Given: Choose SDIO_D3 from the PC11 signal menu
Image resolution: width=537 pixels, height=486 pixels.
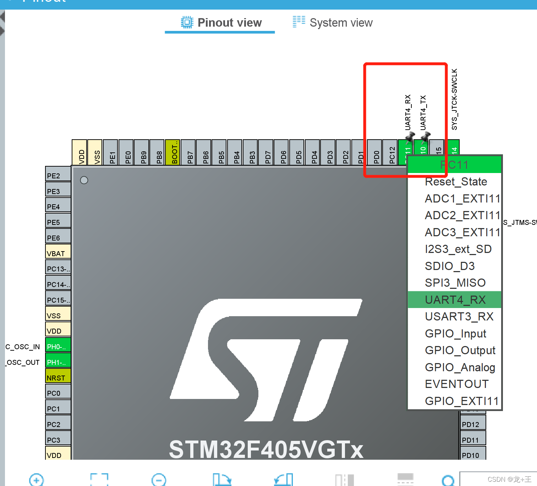Looking at the screenshot, I should [449, 266].
